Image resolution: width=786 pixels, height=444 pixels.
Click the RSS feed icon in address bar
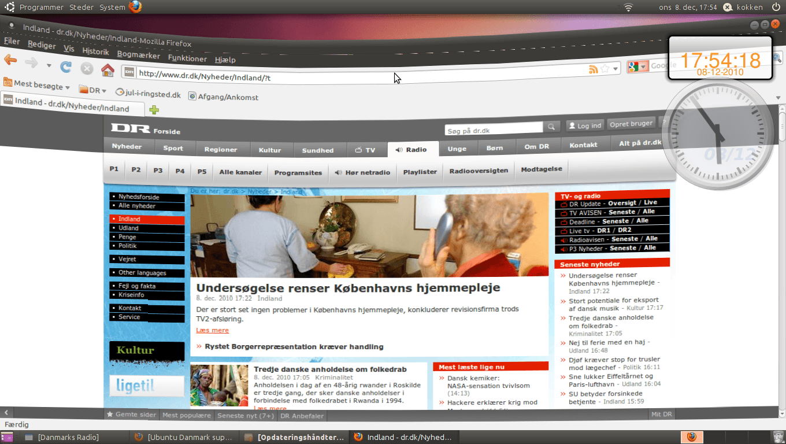click(x=593, y=69)
